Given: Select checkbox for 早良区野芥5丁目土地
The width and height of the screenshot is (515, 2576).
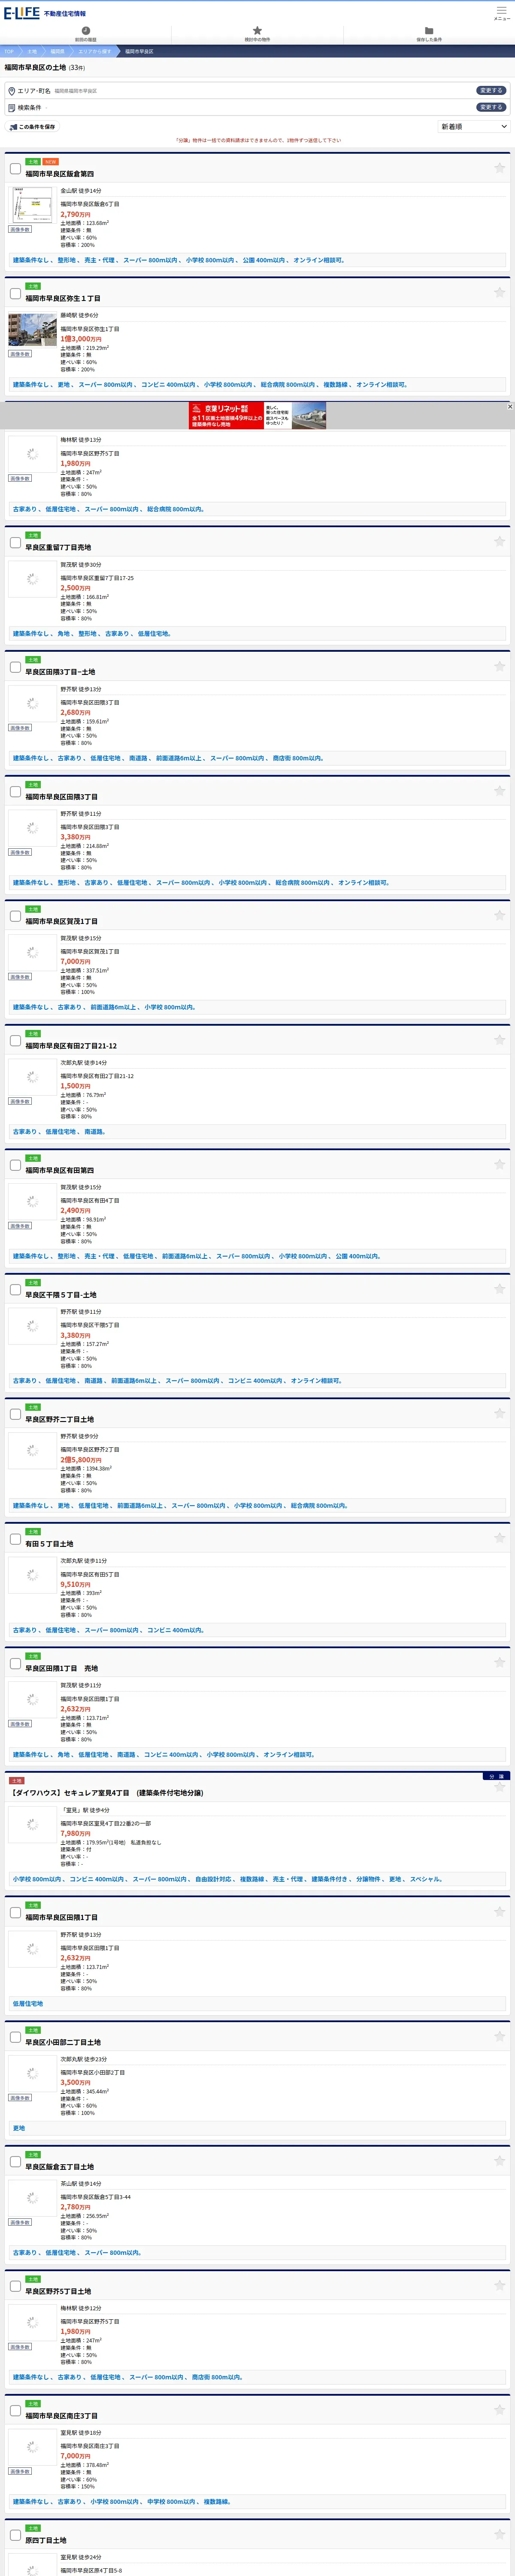Looking at the screenshot, I should pyautogui.click(x=15, y=2286).
